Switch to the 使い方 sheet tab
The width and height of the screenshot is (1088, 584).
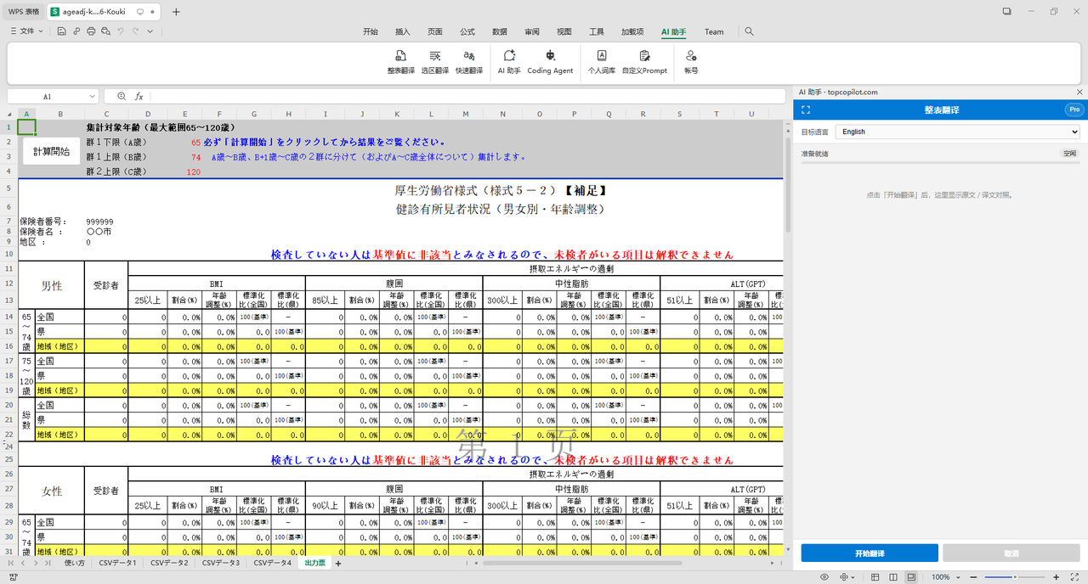pos(75,563)
